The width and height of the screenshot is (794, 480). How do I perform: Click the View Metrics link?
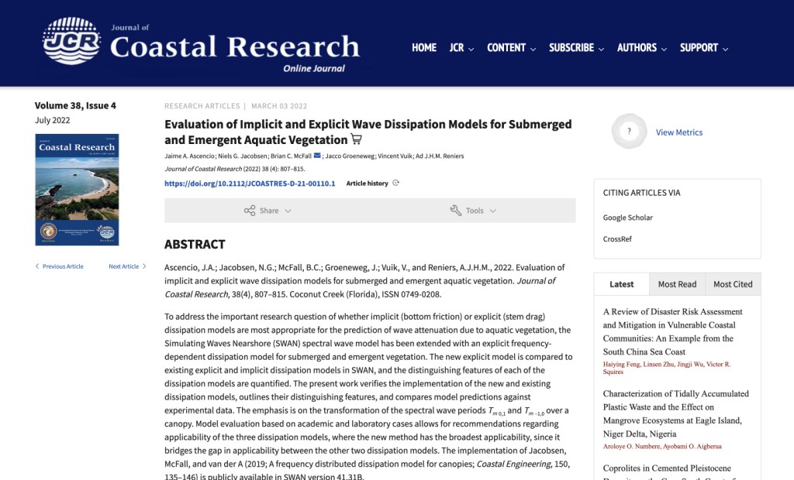(679, 132)
